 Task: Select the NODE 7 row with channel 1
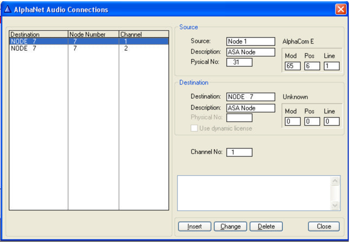coord(89,41)
